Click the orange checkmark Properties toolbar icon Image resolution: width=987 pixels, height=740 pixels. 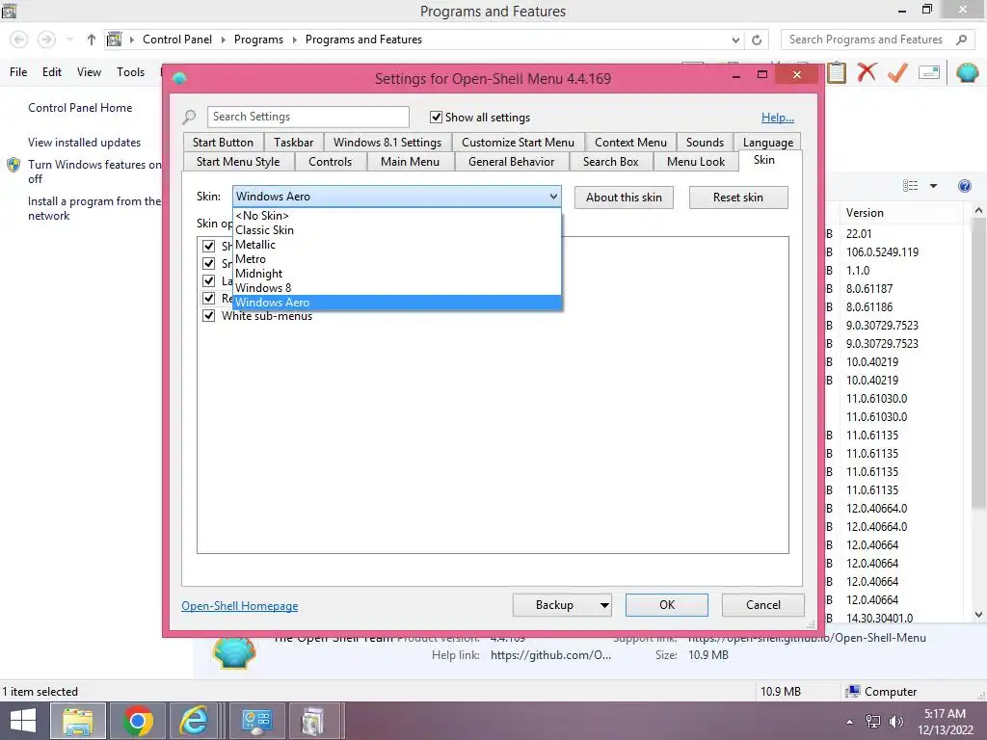[897, 72]
